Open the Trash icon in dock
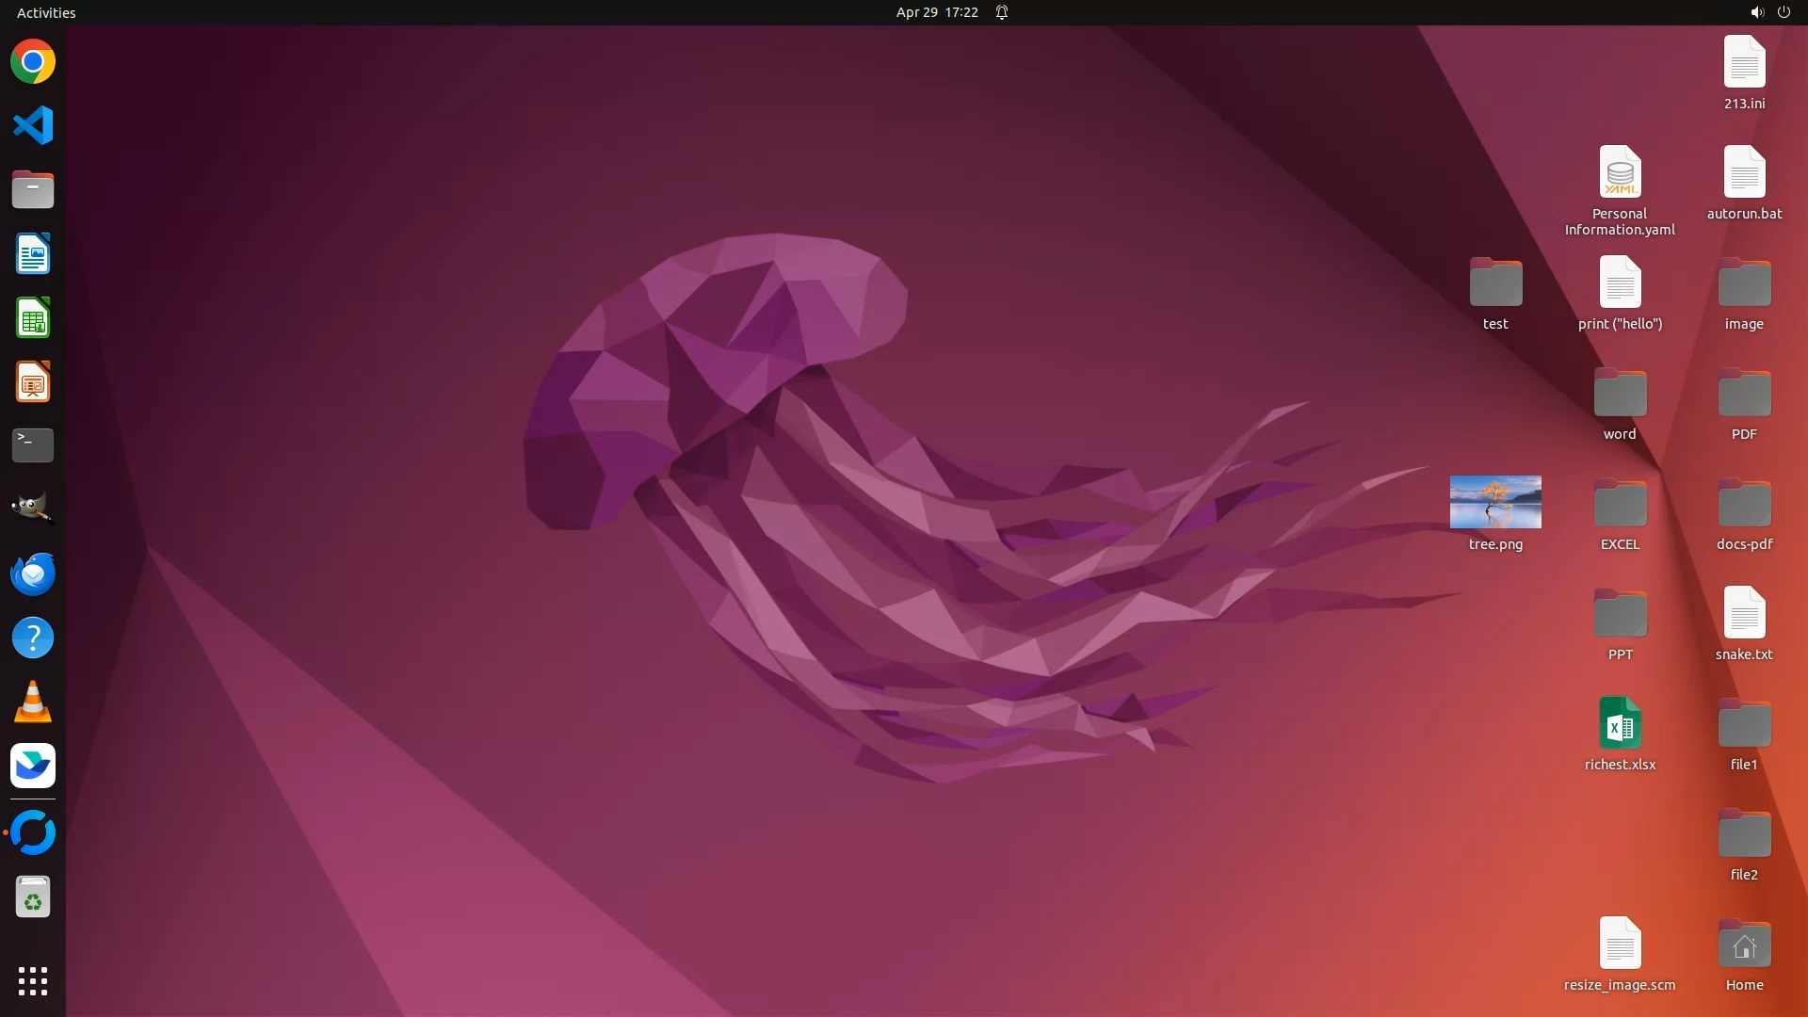The image size is (1808, 1017). [33, 897]
